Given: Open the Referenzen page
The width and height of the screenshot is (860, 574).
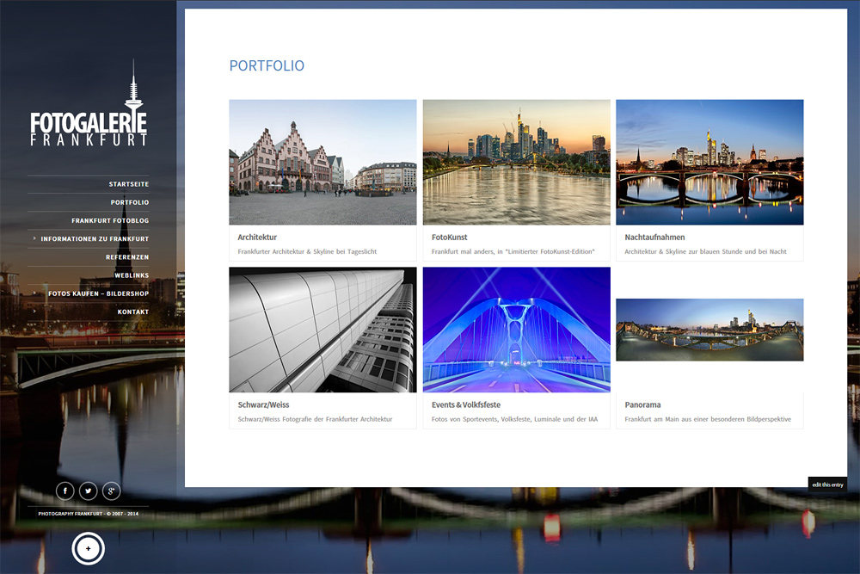Looking at the screenshot, I should pos(129,256).
